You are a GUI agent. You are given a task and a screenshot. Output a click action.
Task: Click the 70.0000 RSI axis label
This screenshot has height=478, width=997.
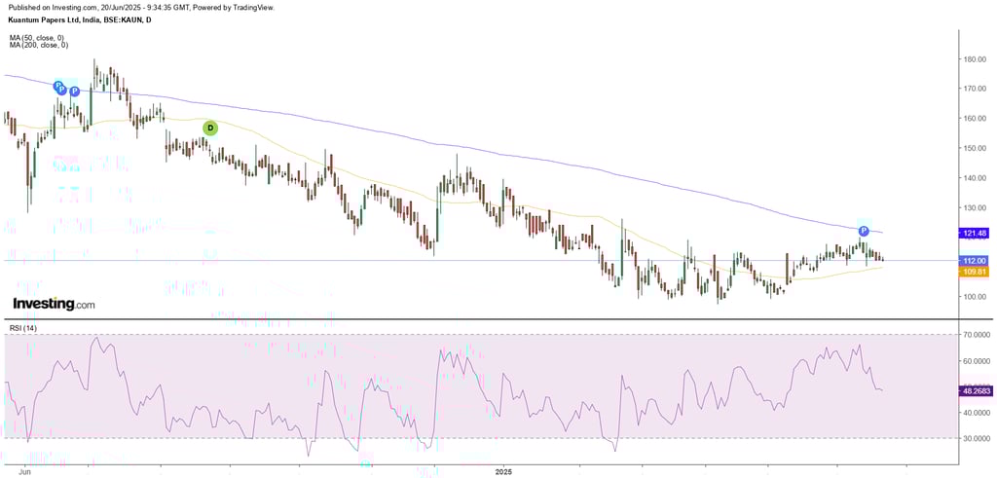coord(978,334)
